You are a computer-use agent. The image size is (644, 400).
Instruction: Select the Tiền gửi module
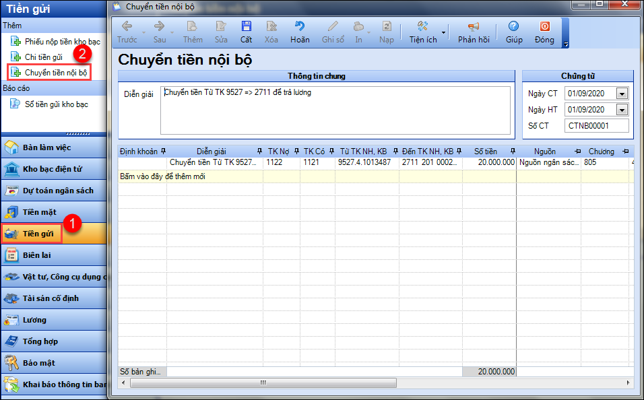point(54,234)
